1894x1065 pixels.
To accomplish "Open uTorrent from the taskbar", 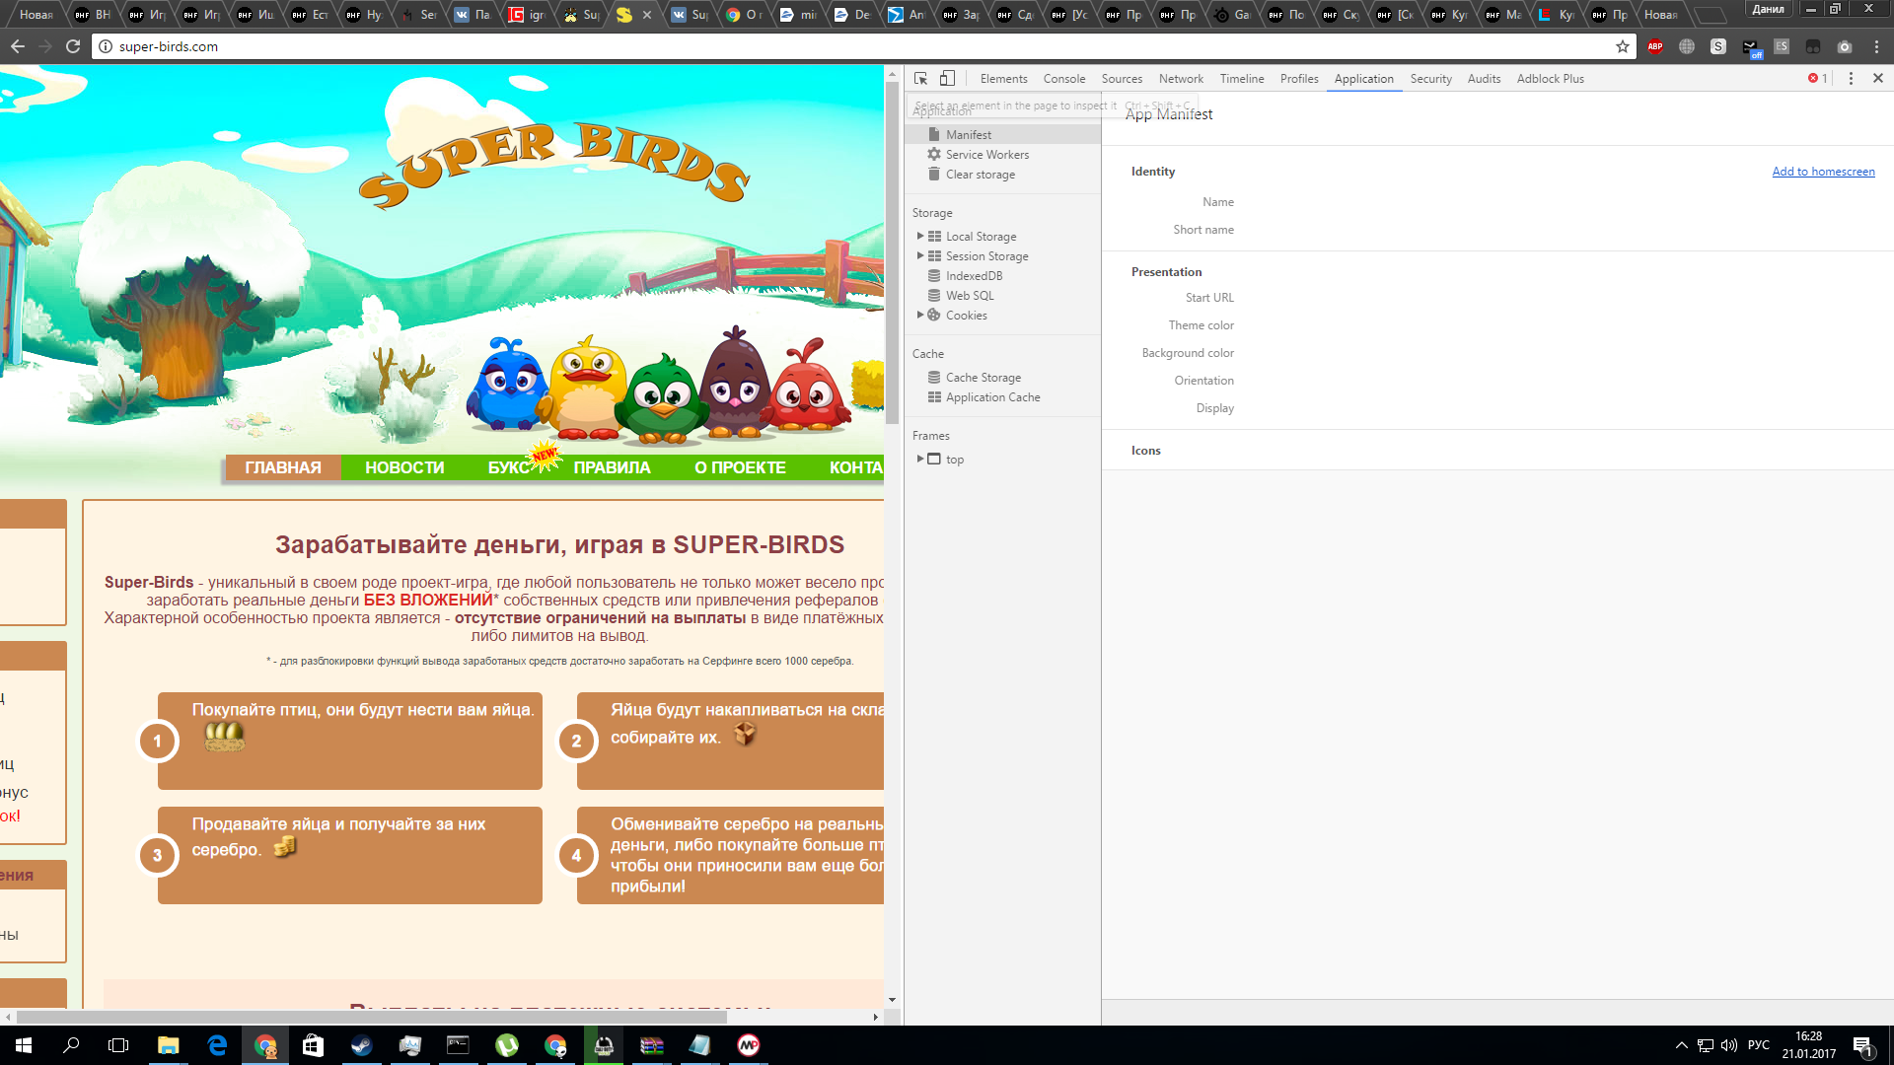I will pos(507,1045).
